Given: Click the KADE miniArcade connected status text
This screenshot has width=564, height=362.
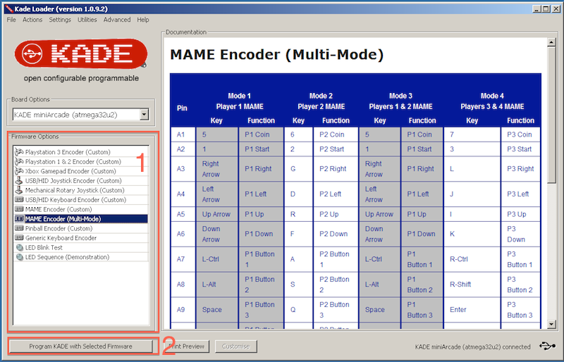Looking at the screenshot, I should tap(472, 347).
